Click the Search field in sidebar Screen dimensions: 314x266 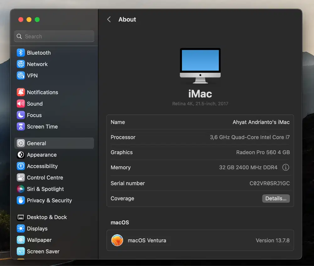tap(54, 36)
